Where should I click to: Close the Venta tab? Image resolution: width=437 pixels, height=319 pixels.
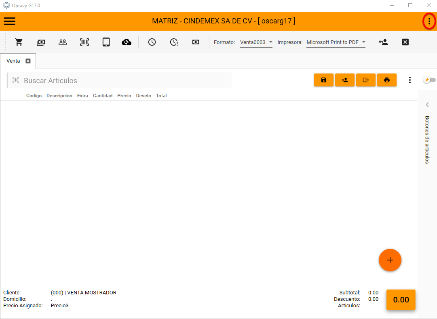tap(28, 61)
